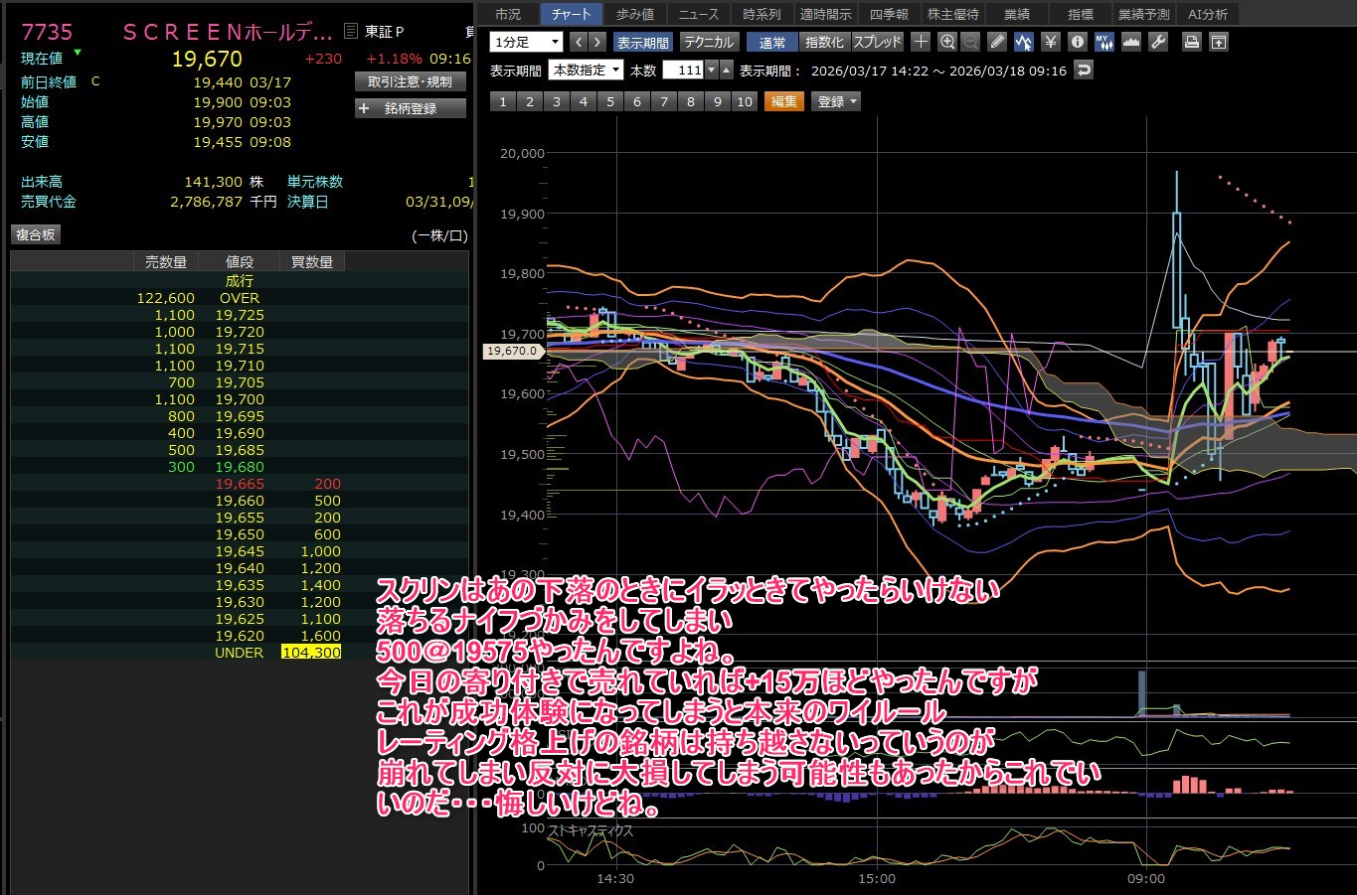Viewport: 1357px width, 895px height.
Task: Click the bar count field showing 111
Action: (x=684, y=70)
